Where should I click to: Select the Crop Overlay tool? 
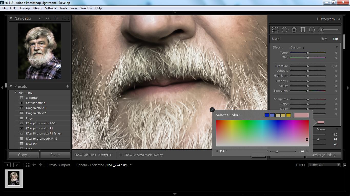275,30
